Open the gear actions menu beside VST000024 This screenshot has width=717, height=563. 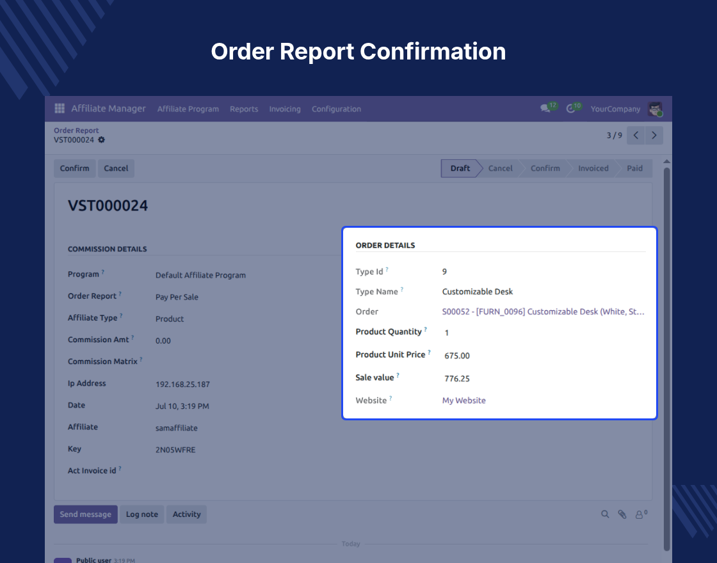pos(102,140)
